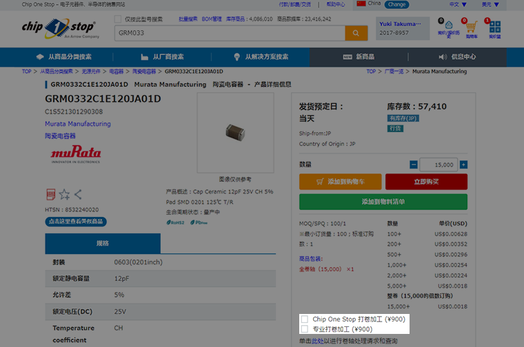The image size is (524, 347).
Task: Click US$0.00628 unit price
Action: pyautogui.click(x=451, y=234)
